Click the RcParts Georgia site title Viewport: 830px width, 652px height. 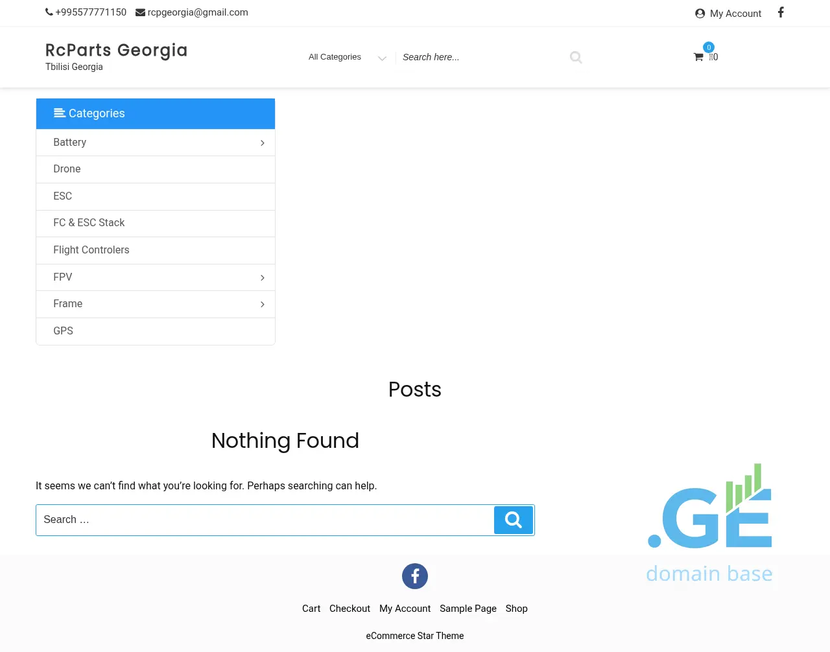[x=116, y=51]
